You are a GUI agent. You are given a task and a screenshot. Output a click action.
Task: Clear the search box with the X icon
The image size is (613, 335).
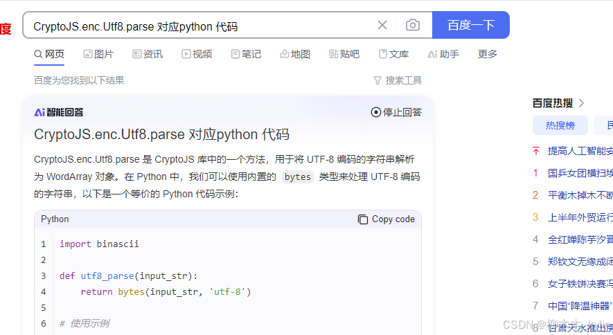382,25
